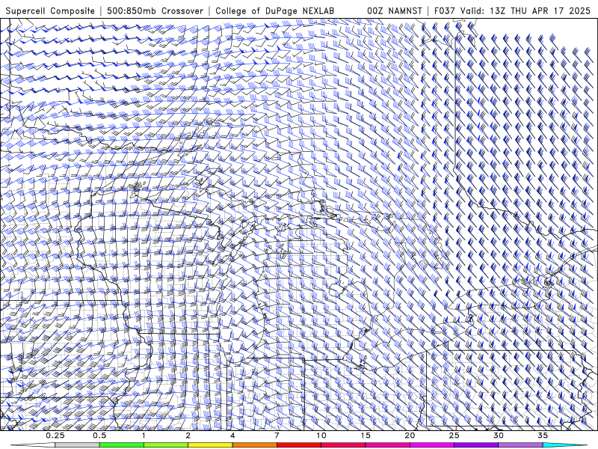This screenshot has height=449, width=598.
Task: Click the orange 4–7 color bar segment
Action: point(254,445)
